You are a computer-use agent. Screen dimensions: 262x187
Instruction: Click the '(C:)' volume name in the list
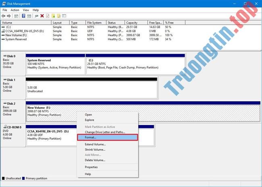[8, 27]
